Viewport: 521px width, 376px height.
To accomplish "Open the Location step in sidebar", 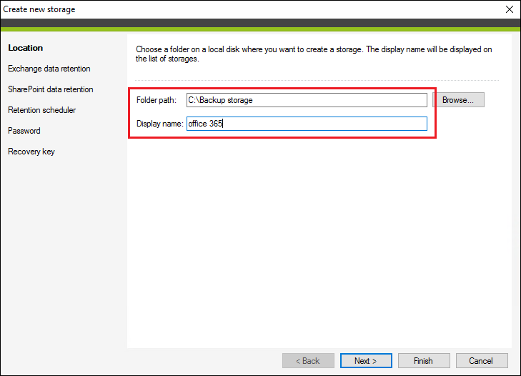I will pos(26,48).
